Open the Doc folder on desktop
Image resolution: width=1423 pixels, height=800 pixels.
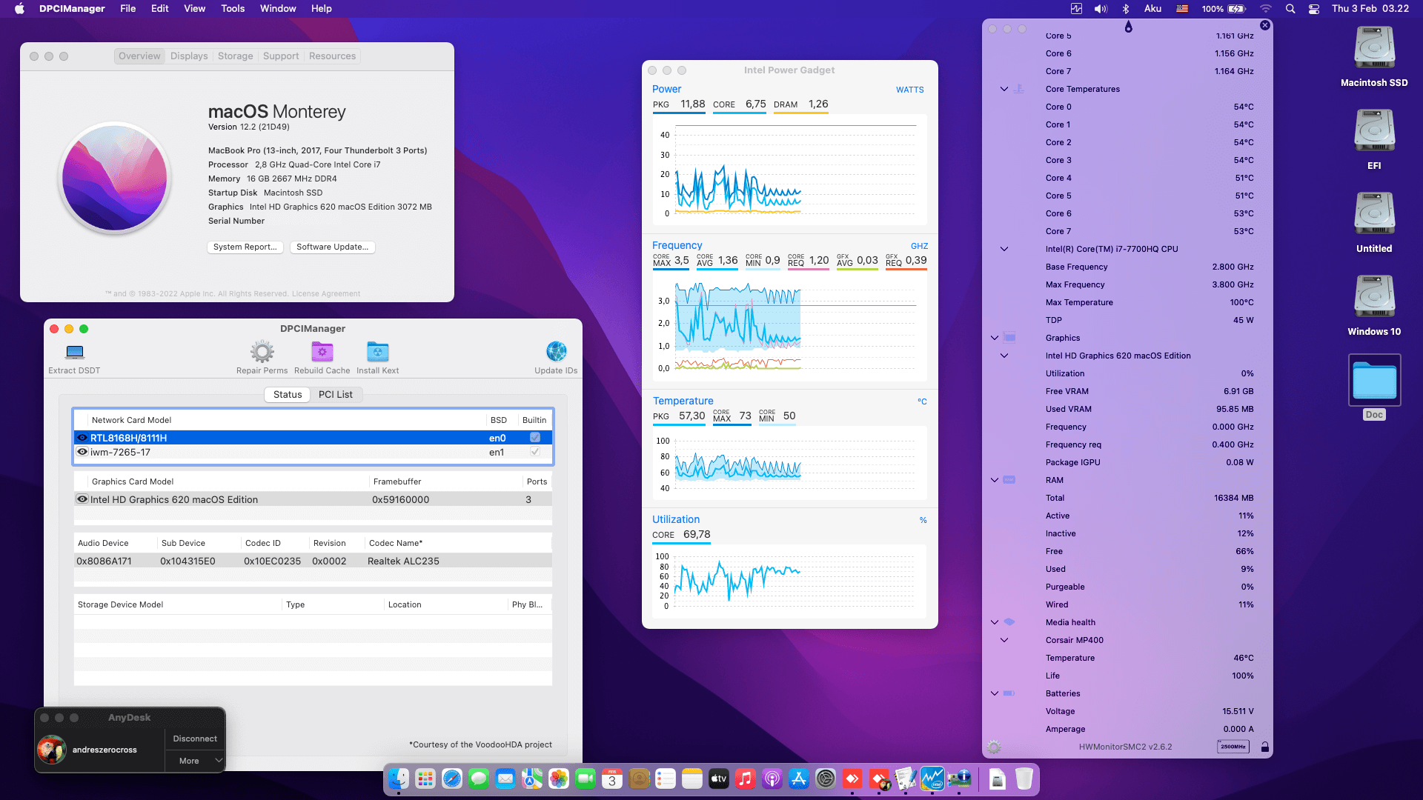click(x=1374, y=381)
